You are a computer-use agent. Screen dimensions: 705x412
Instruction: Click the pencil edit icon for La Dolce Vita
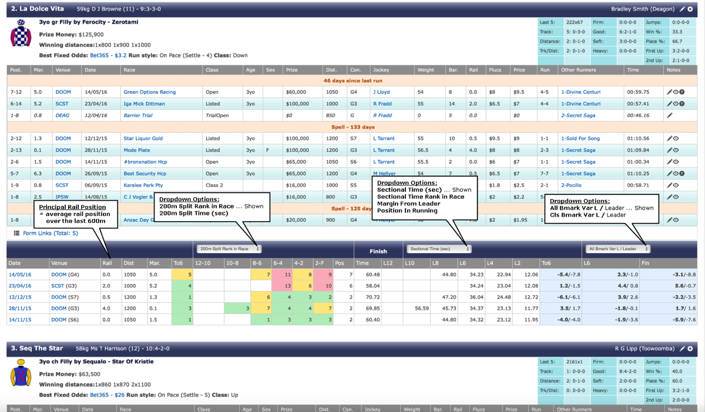click(x=682, y=9)
